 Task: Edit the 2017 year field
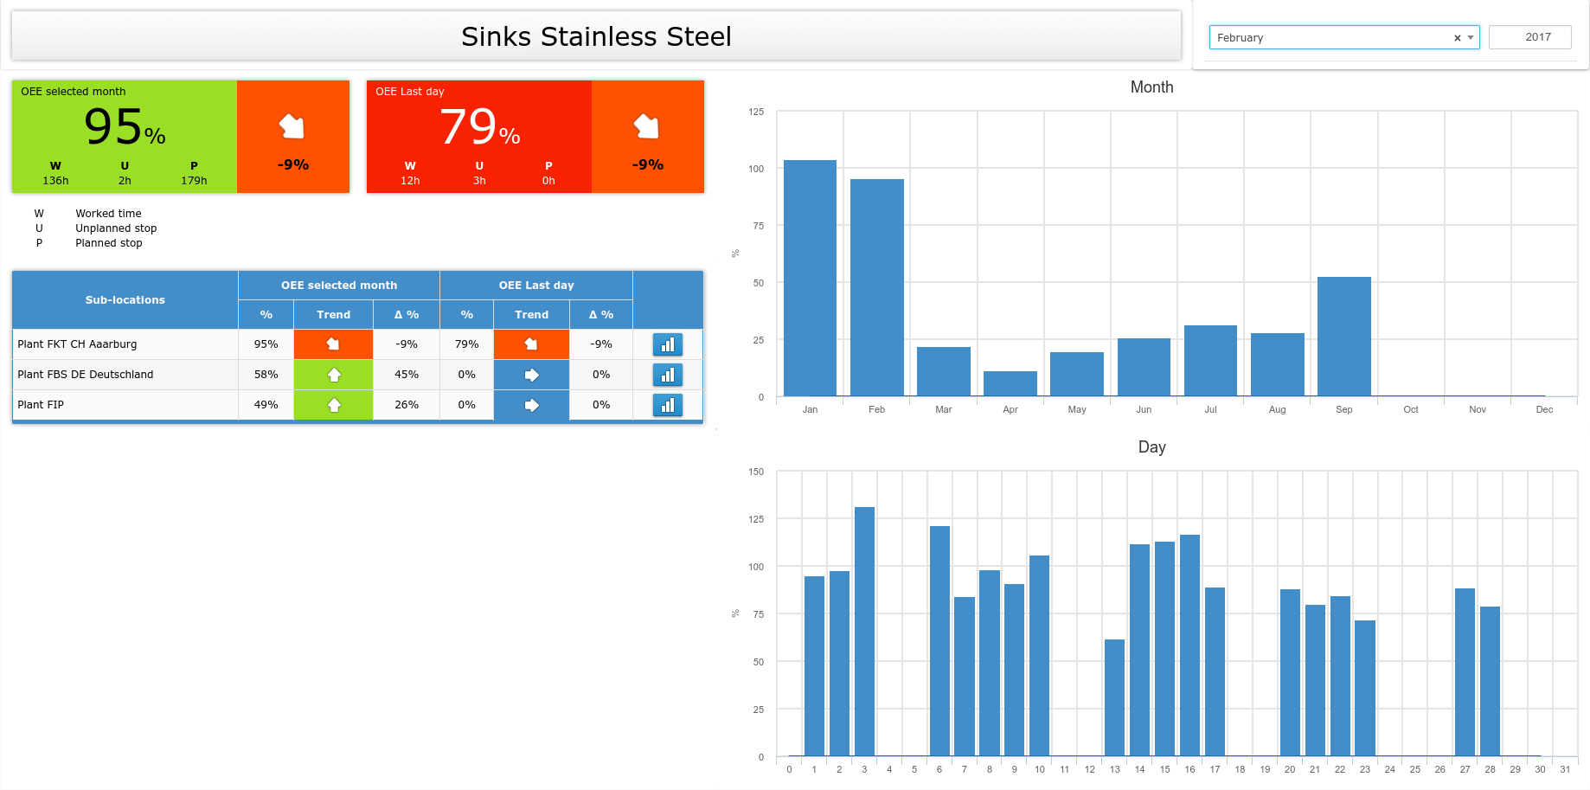pyautogui.click(x=1529, y=37)
